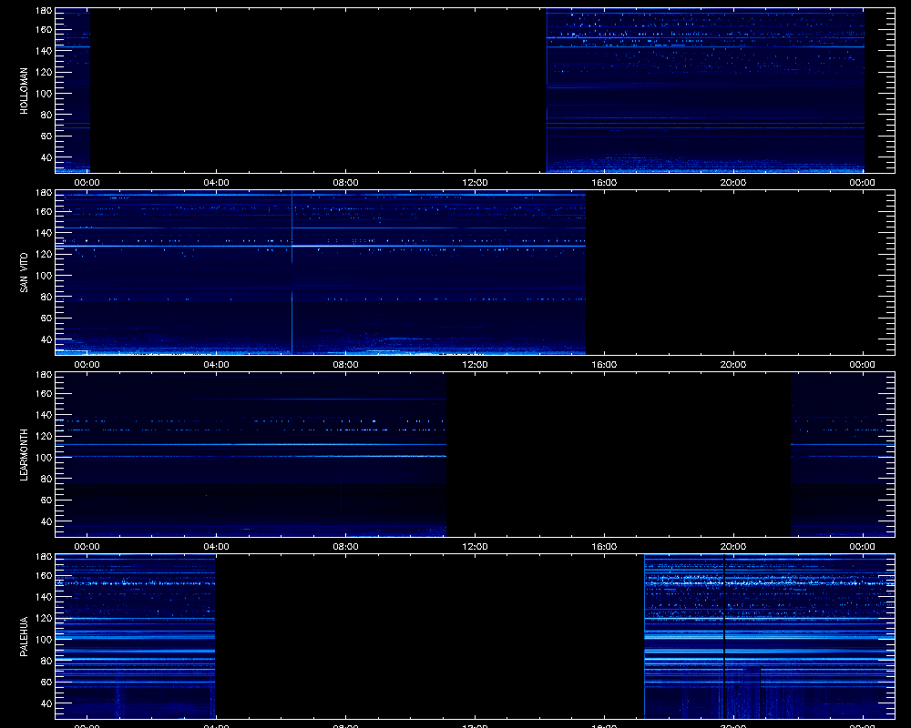Screen dimensions: 911x728
Task: Click 08:00 tick label under San Vito panel
Action: (x=345, y=365)
